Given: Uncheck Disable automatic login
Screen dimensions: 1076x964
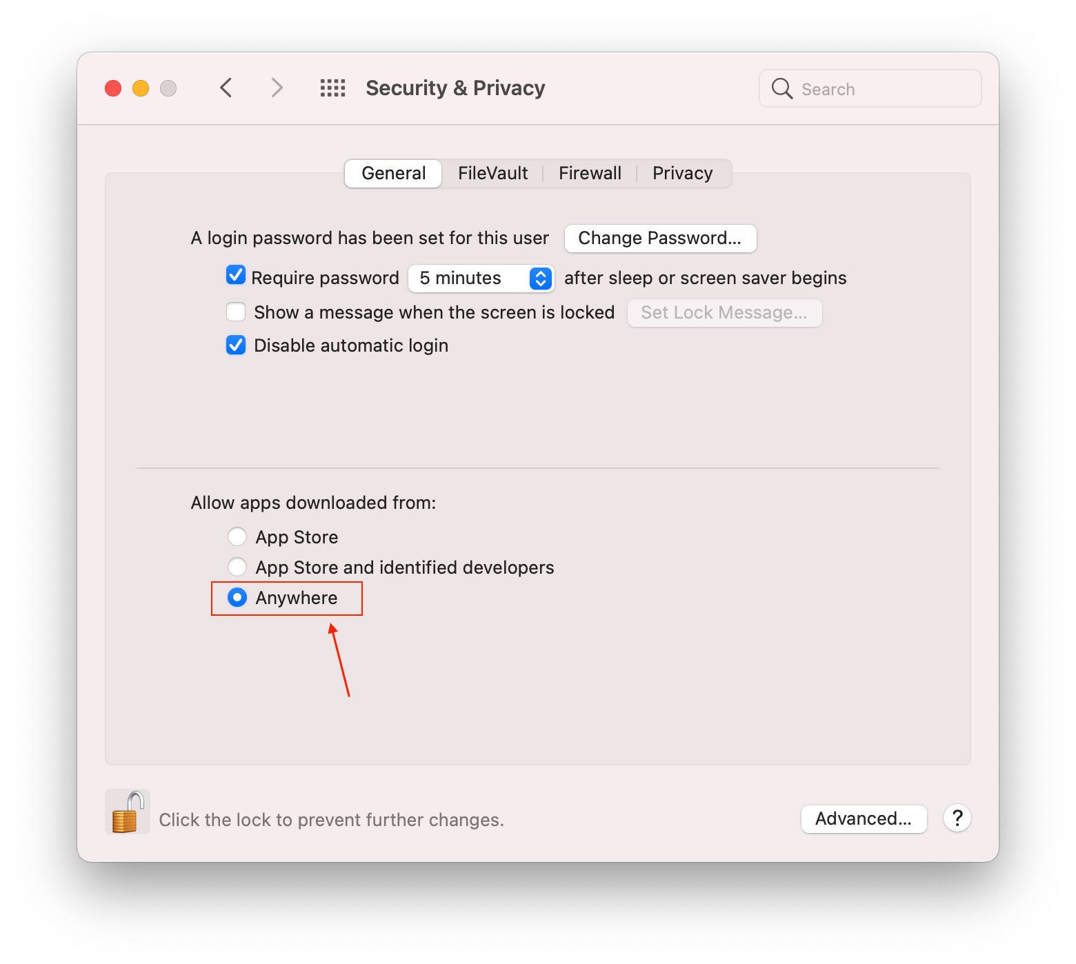Looking at the screenshot, I should tap(236, 345).
